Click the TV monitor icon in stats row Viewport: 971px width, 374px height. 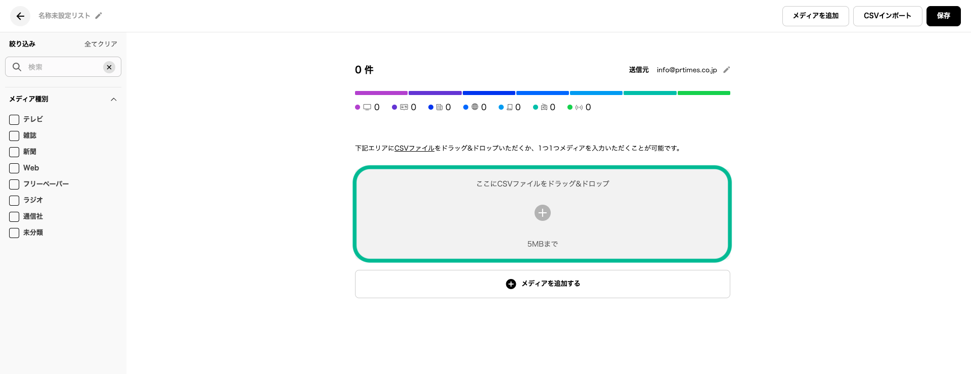pyautogui.click(x=367, y=107)
